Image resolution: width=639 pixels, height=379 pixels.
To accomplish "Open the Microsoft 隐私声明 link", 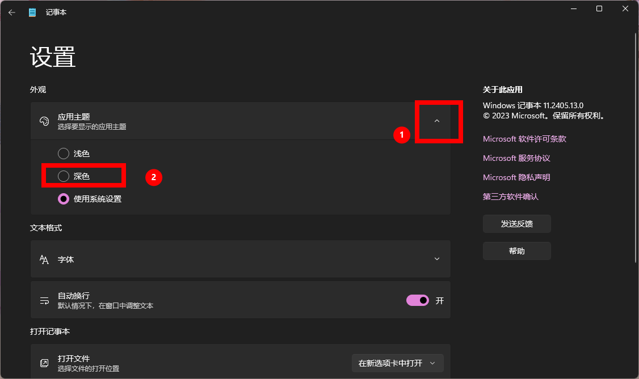I will (x=516, y=177).
